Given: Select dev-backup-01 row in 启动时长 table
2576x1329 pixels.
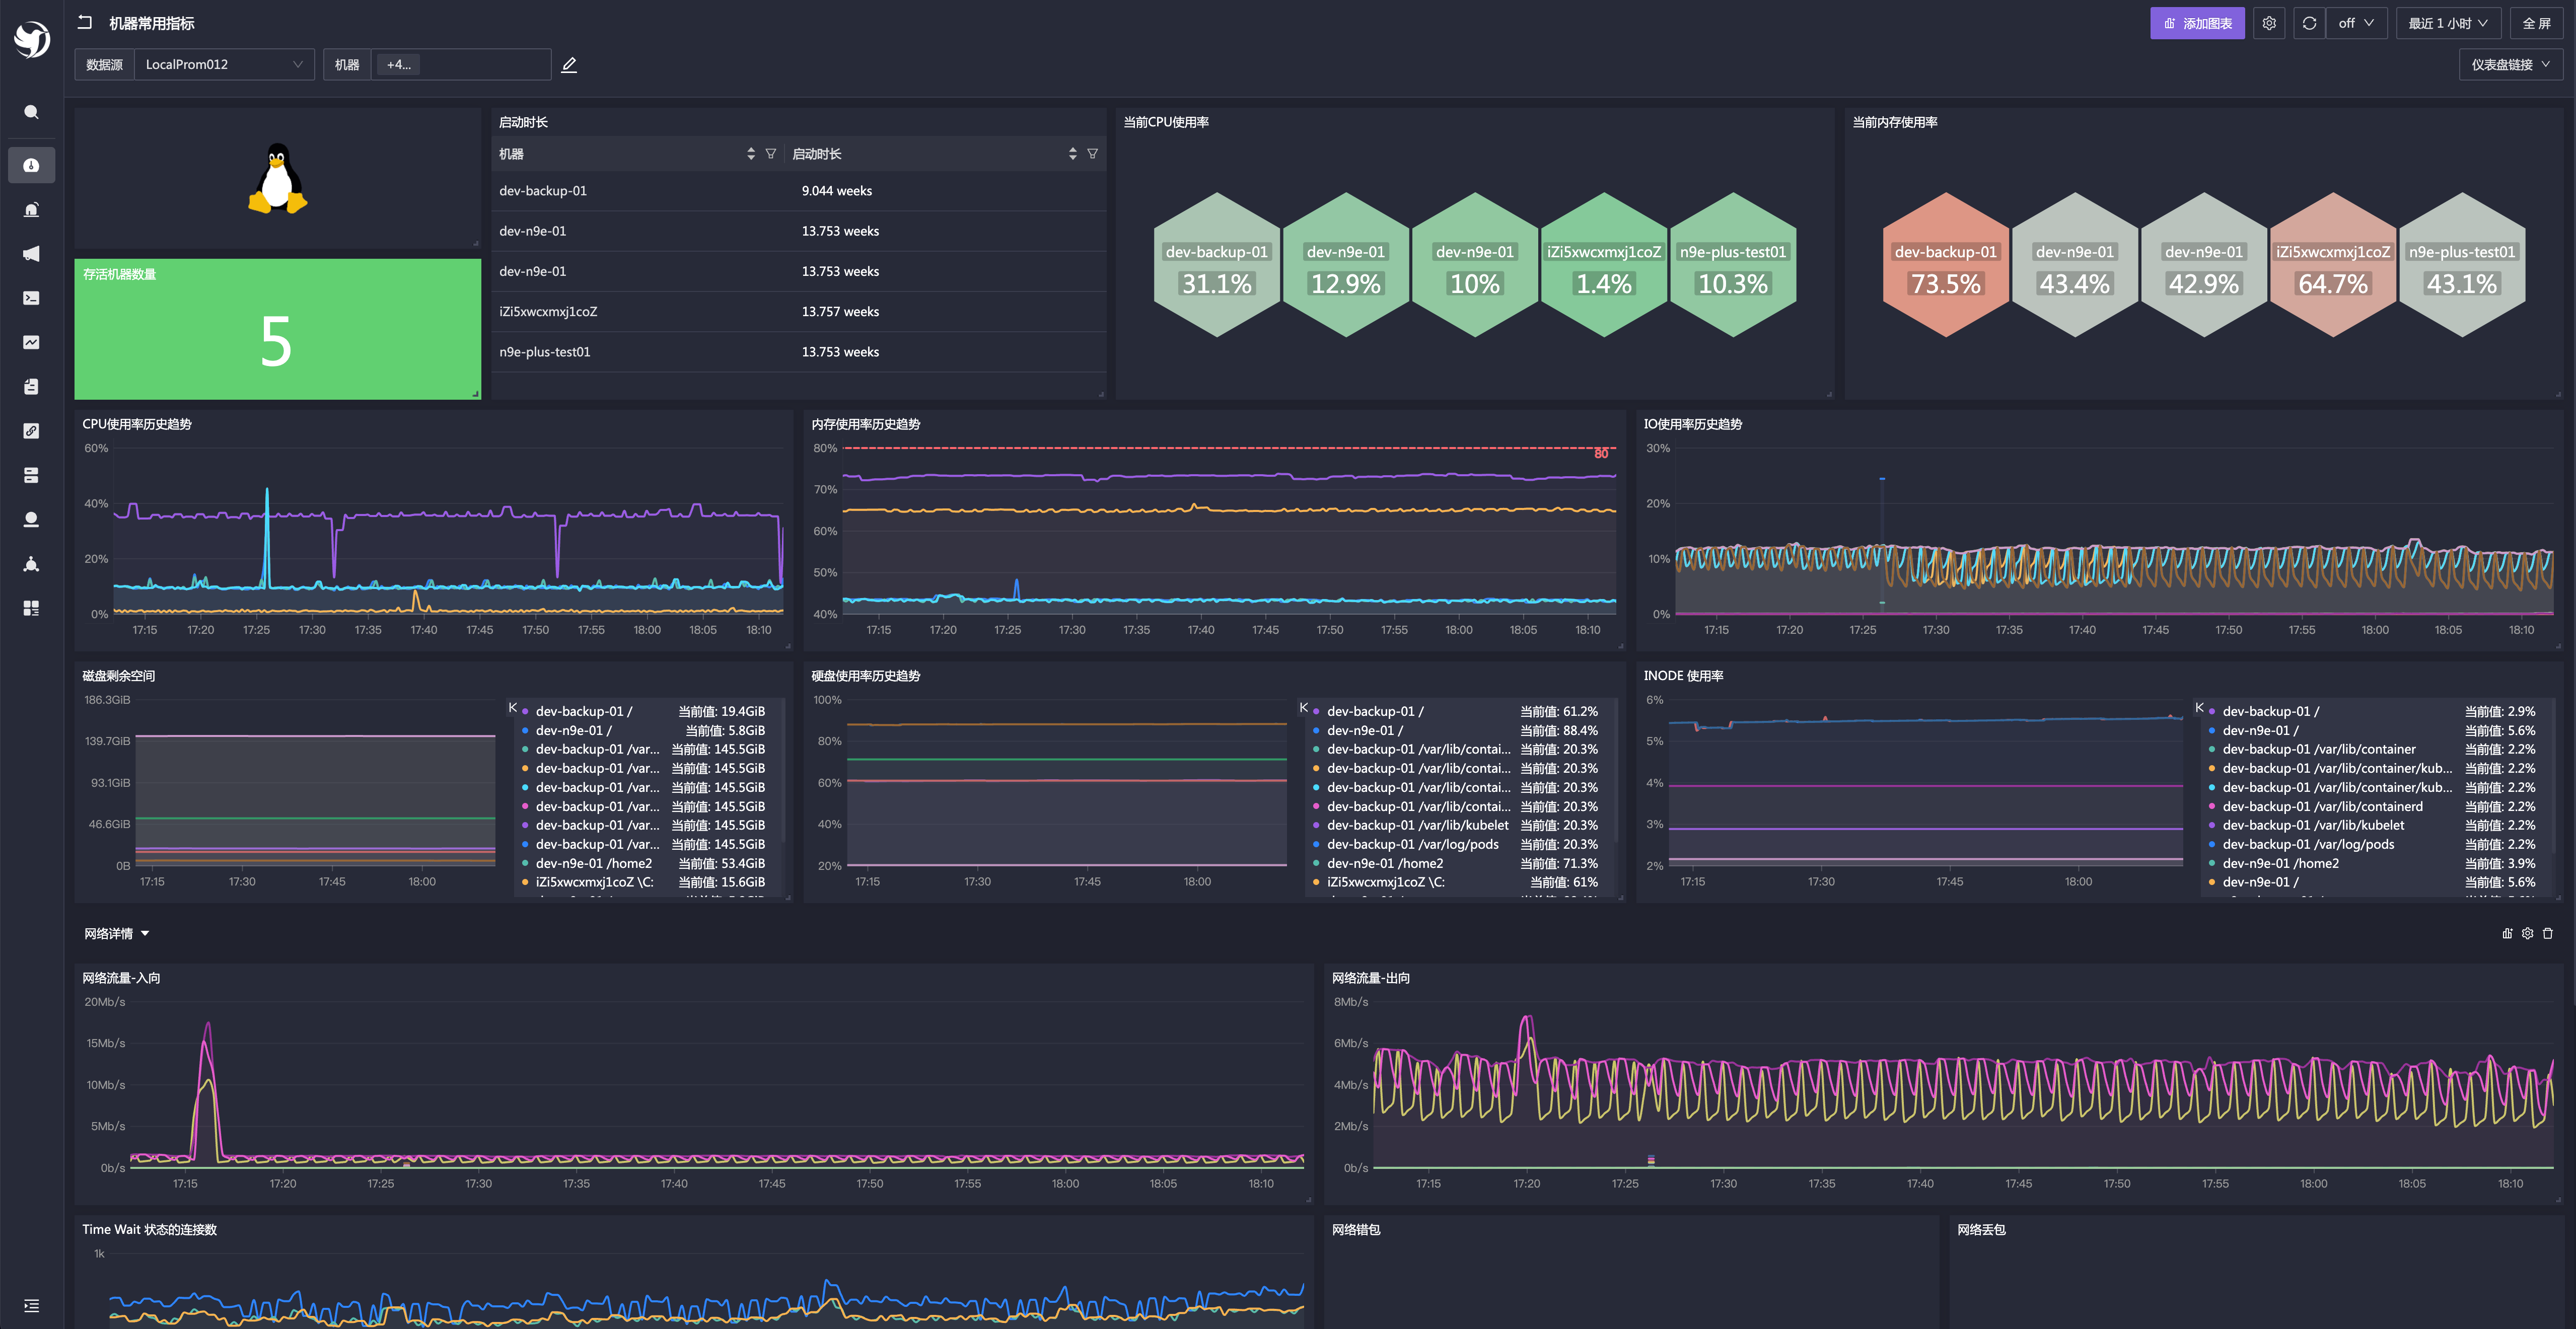Looking at the screenshot, I should pyautogui.click(x=798, y=191).
